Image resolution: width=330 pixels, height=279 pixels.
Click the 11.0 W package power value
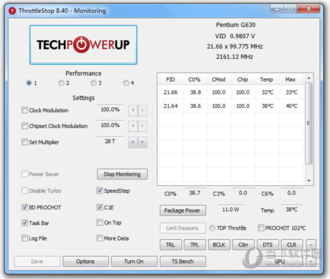pos(231,210)
